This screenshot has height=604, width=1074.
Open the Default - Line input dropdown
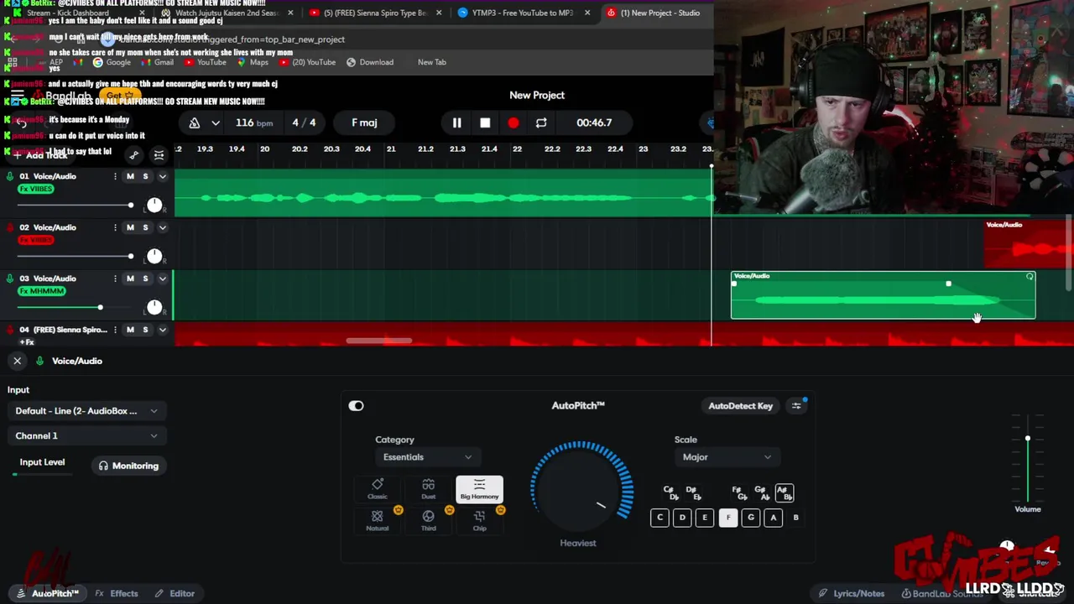[x=86, y=411]
